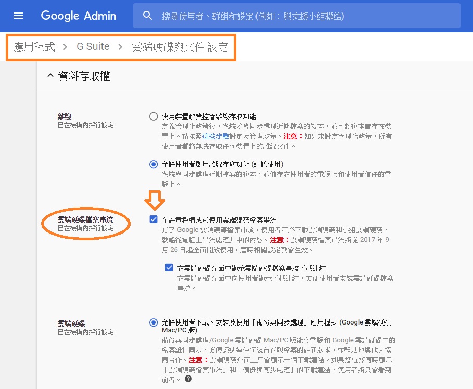473x389 pixels.
Task: Open the hamburger main menu
Action: (18, 16)
